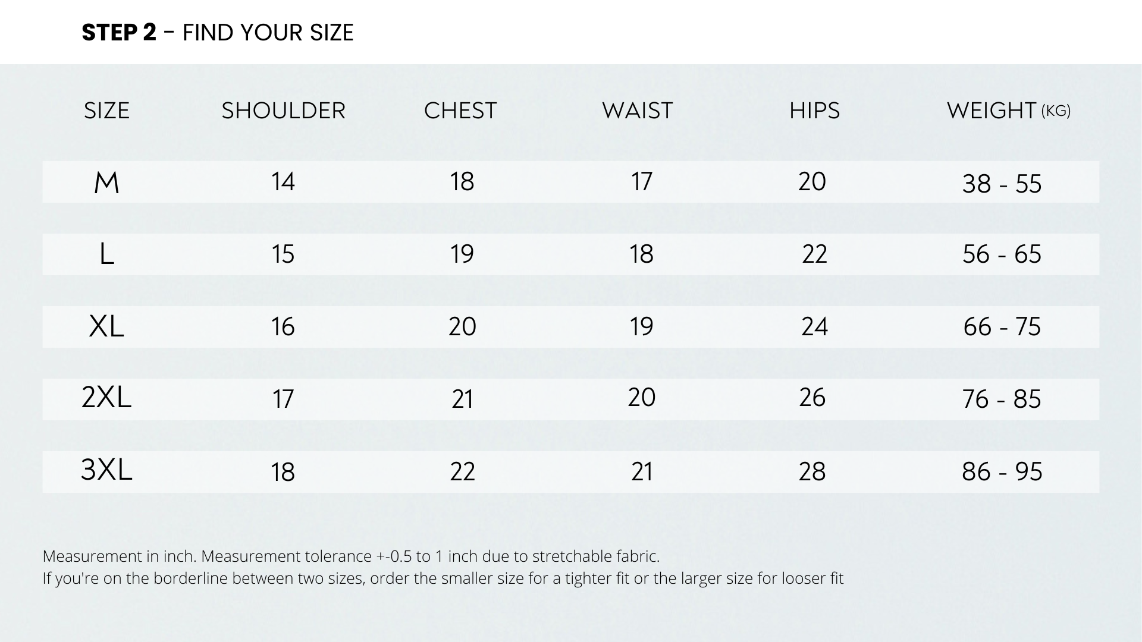Choose the 2XL size row label
The height and width of the screenshot is (642, 1142).
106,398
